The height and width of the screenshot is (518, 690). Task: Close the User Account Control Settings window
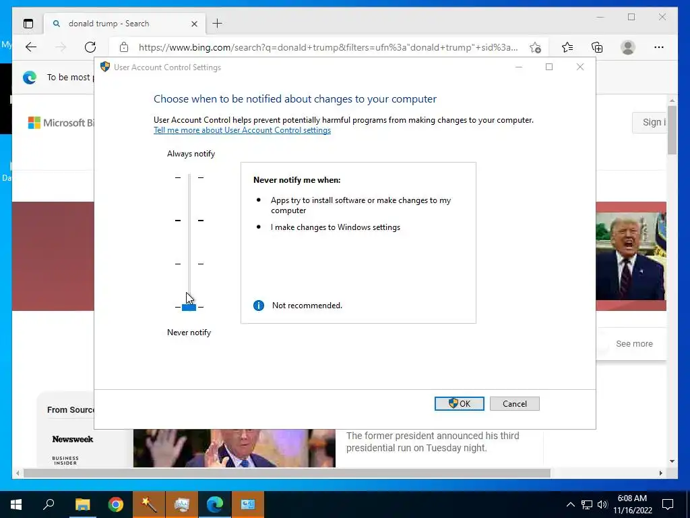(x=580, y=67)
